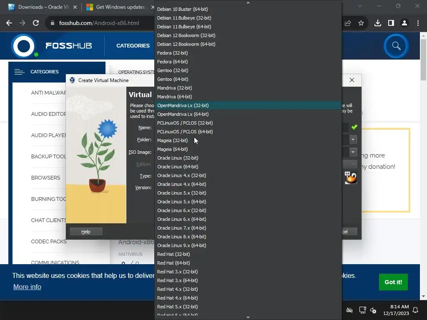Pick OpenMandriva Lx (32-bit)

pyautogui.click(x=248, y=105)
